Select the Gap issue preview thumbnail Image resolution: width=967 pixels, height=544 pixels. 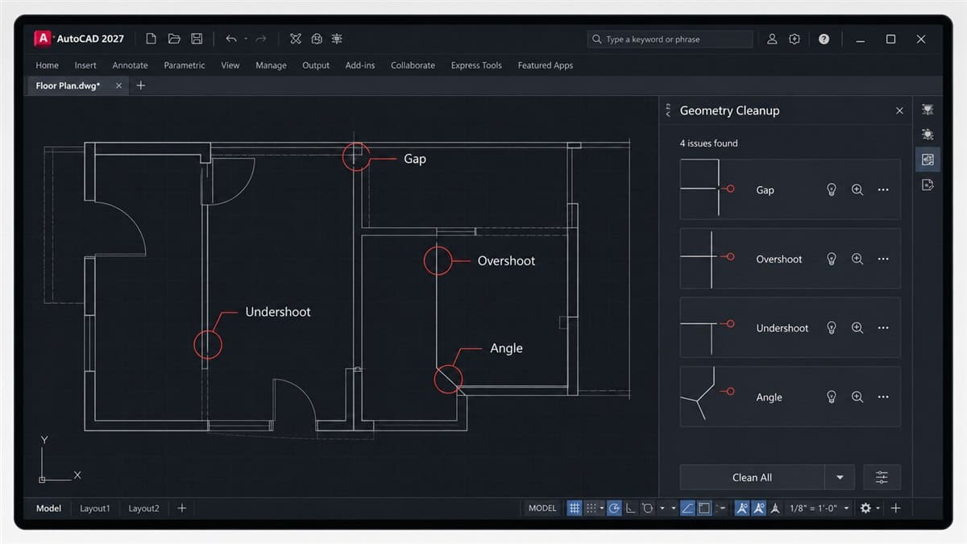[708, 189]
